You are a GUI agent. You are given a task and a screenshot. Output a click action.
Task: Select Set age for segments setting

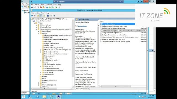coord(113,39)
